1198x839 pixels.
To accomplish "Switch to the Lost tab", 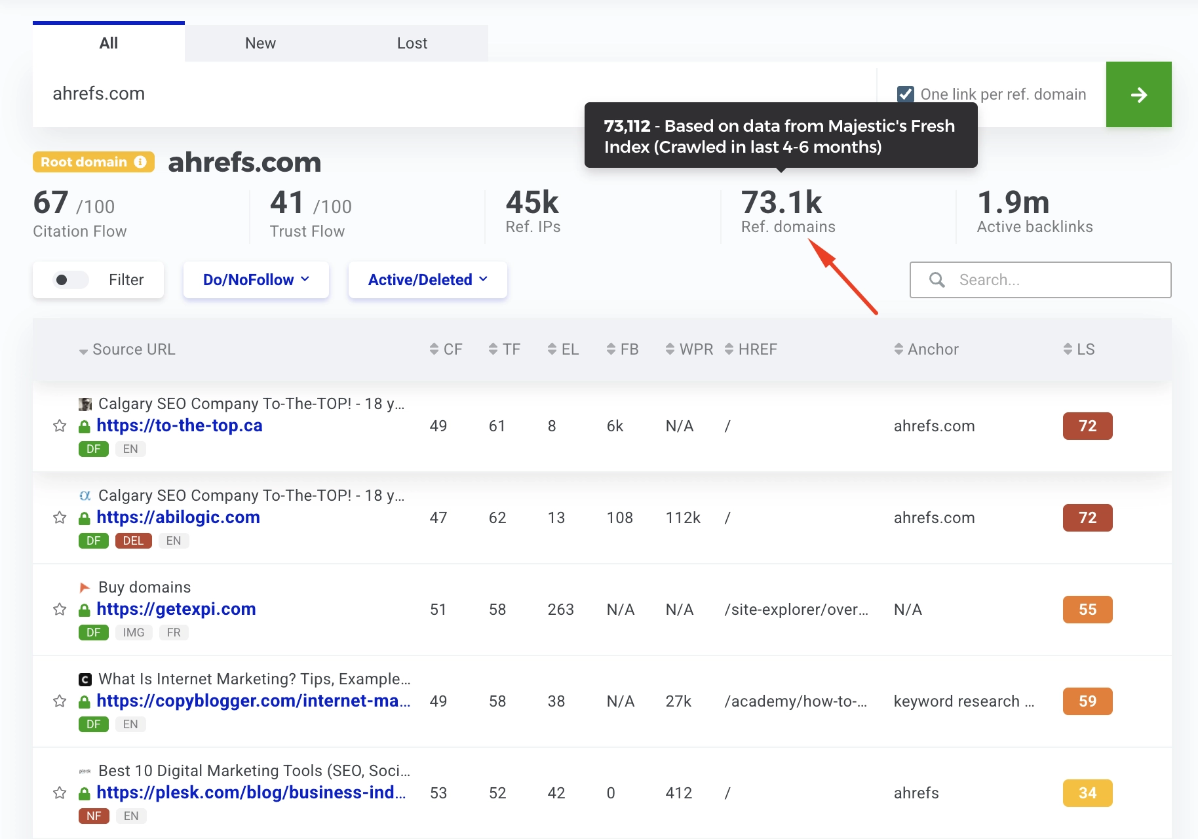I will [x=412, y=43].
